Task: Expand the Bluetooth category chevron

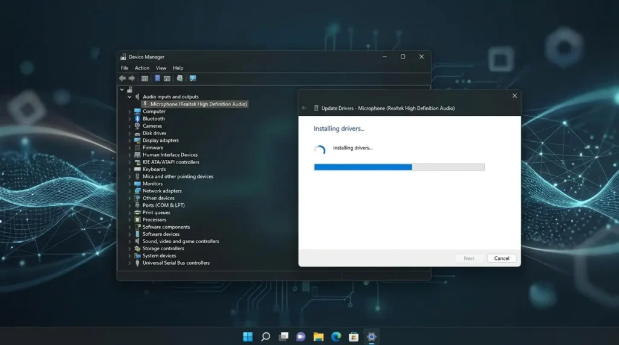Action: pos(129,119)
